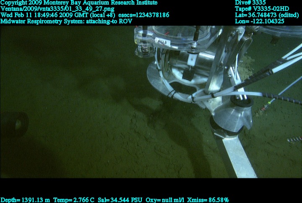
Task: Click the Wed Feb 11 2009 timestamp
Action: (x=58, y=15)
